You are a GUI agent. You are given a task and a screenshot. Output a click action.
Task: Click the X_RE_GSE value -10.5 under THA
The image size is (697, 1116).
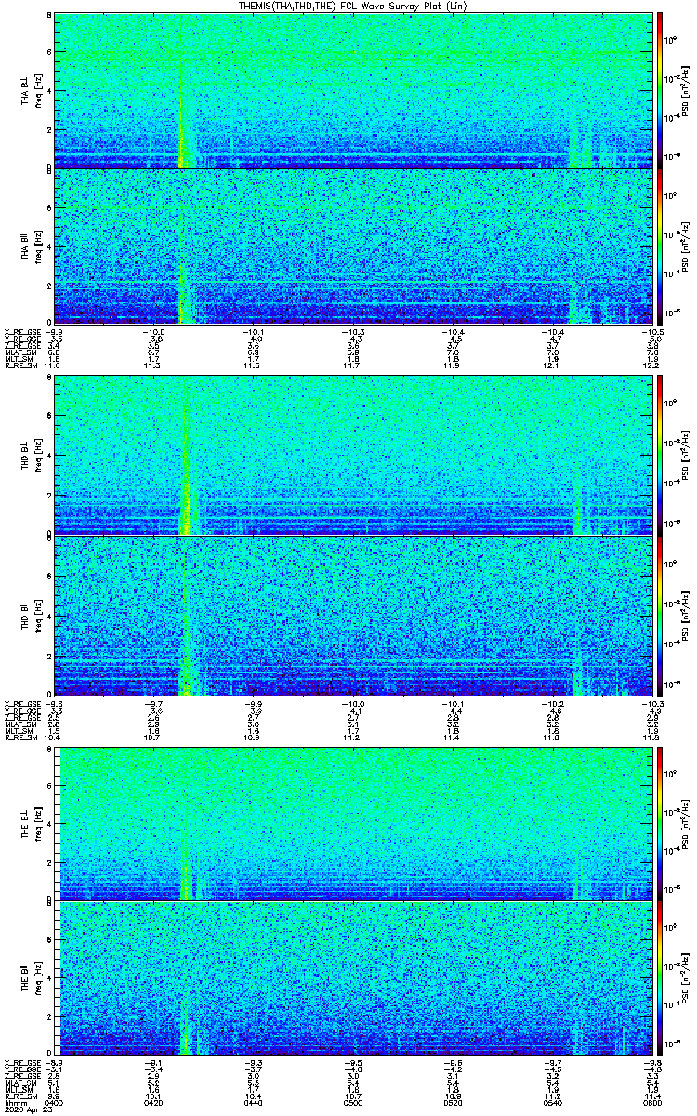click(653, 331)
